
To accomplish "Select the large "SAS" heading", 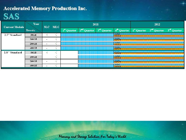I will [x=11, y=16].
